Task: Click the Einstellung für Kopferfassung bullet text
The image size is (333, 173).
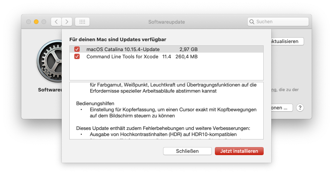Action: 173,113
